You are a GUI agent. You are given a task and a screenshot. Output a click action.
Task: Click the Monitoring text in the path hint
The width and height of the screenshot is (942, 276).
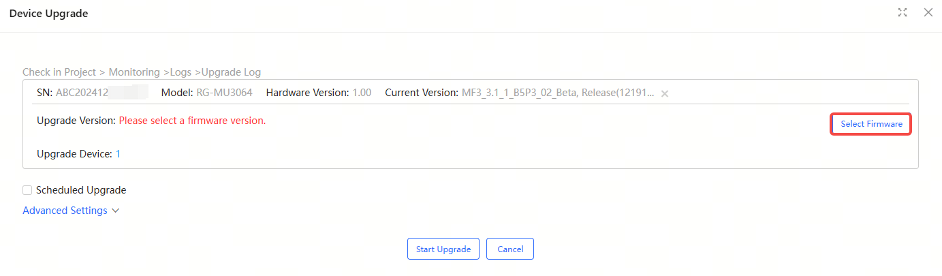click(134, 72)
